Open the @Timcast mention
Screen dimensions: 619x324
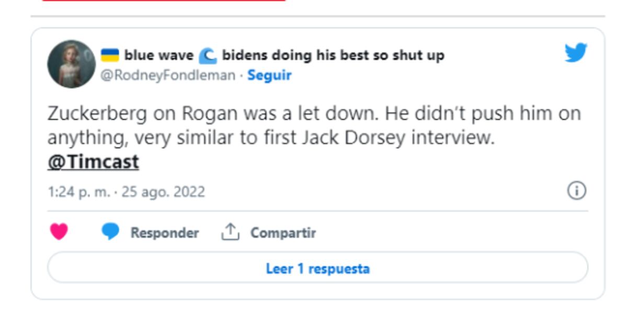93,162
